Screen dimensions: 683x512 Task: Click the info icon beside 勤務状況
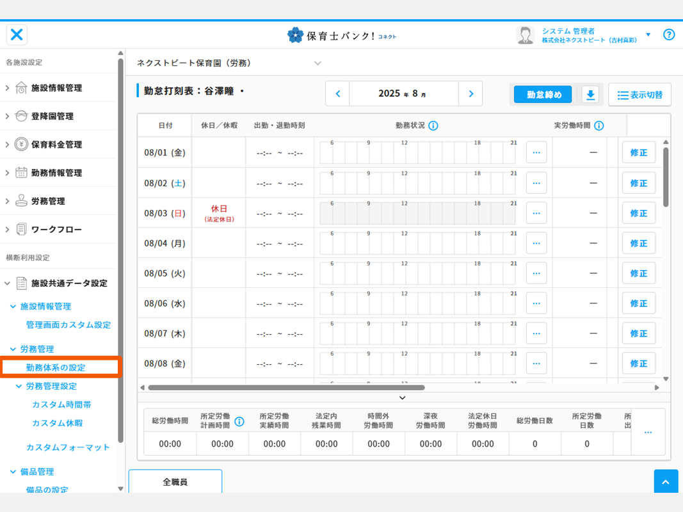tap(433, 126)
